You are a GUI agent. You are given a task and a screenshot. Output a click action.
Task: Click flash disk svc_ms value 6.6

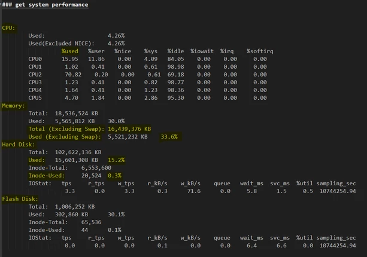coord(281,246)
